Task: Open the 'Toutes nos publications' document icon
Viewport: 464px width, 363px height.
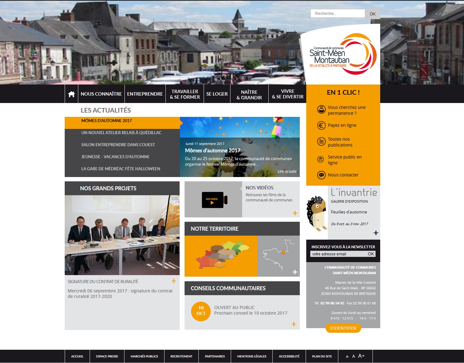Action: 321,142
